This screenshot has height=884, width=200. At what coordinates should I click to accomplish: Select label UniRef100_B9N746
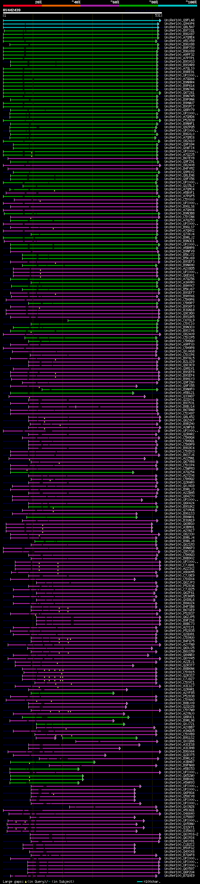[x=179, y=89]
